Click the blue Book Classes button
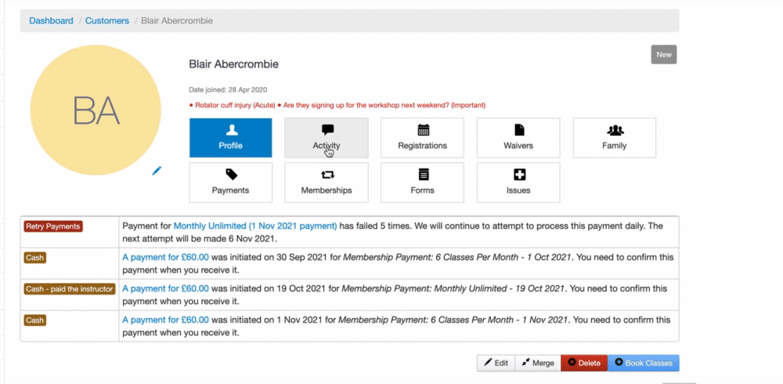 point(644,363)
